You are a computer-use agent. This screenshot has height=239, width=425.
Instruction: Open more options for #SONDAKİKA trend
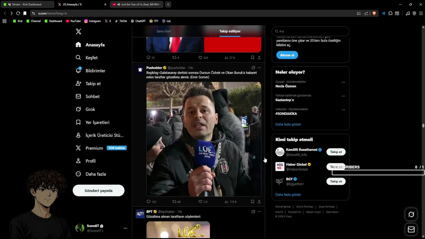click(343, 110)
